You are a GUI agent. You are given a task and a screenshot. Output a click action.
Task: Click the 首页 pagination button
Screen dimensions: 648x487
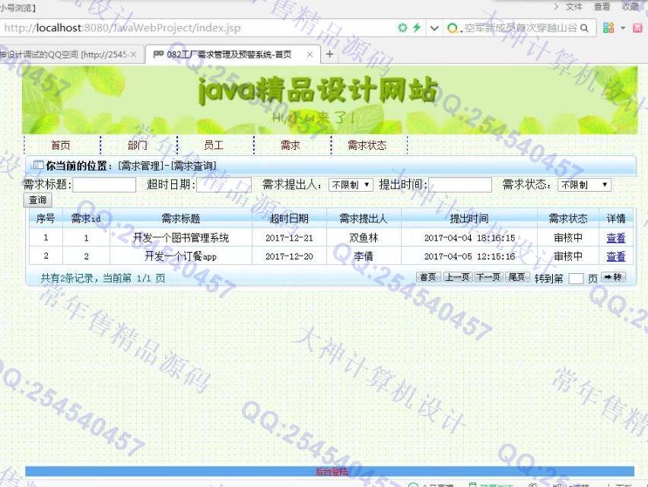(x=428, y=277)
